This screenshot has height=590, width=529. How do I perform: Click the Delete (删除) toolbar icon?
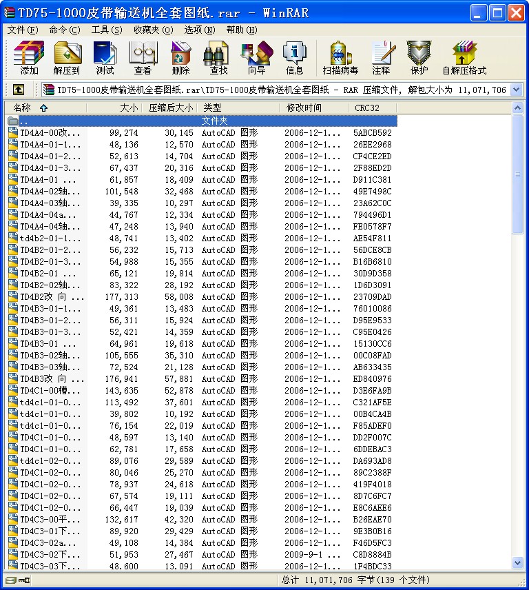180,57
